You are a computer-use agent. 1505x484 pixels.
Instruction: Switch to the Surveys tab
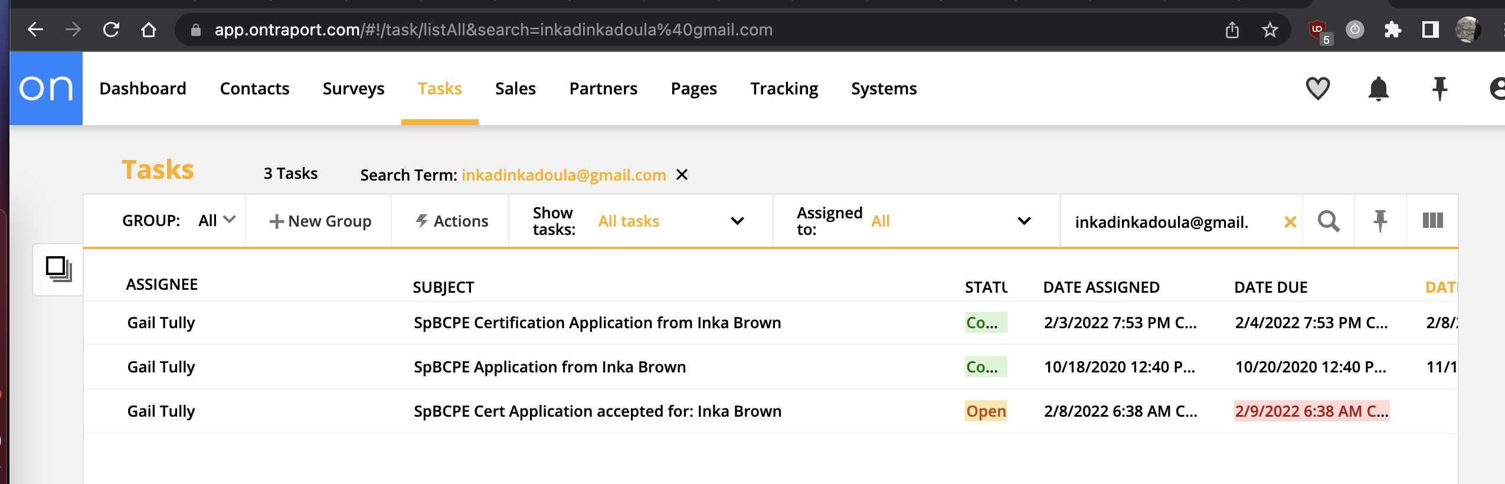point(354,89)
